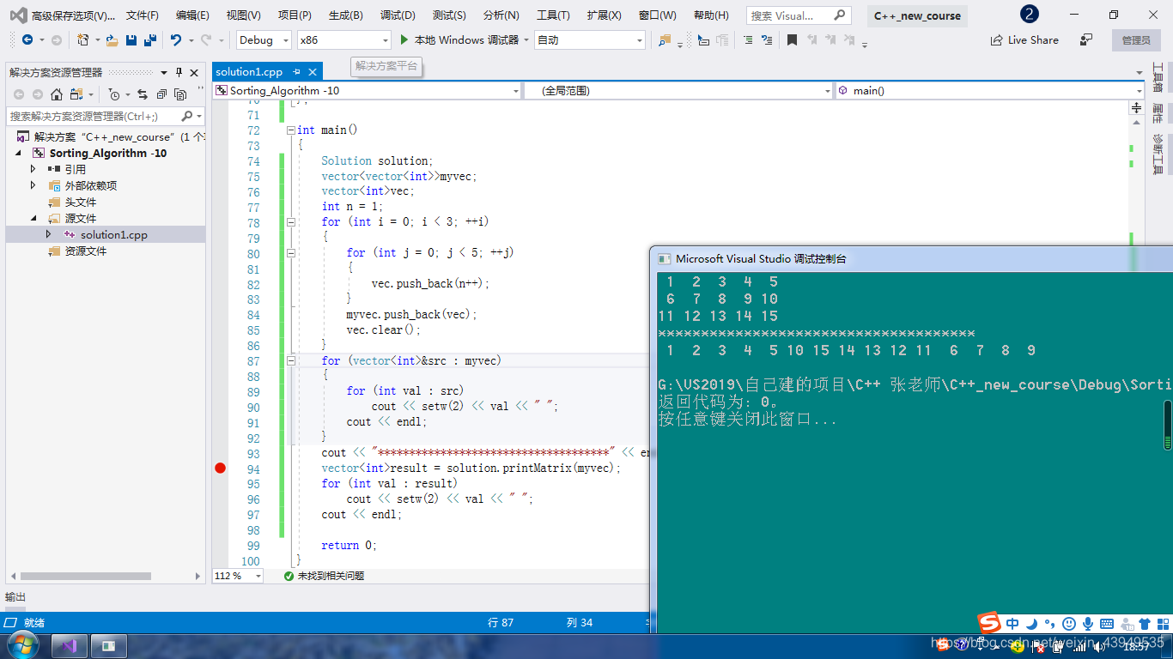Screen dimensions: 1173x659
Task: Collapse the Sorting_Algorithm -10 project node
Action: 18,153
